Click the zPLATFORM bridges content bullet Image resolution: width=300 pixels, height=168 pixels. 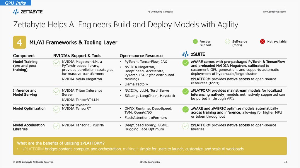point(133,149)
